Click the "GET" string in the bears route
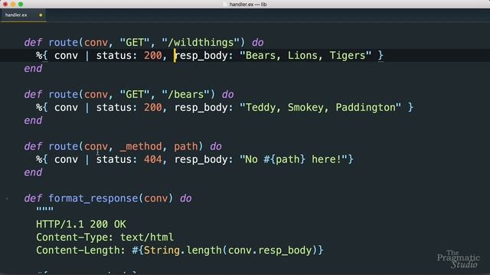This screenshot has height=275, width=490. [x=135, y=95]
